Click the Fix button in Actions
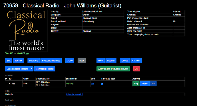197x106 pixels. pos(153,84)
